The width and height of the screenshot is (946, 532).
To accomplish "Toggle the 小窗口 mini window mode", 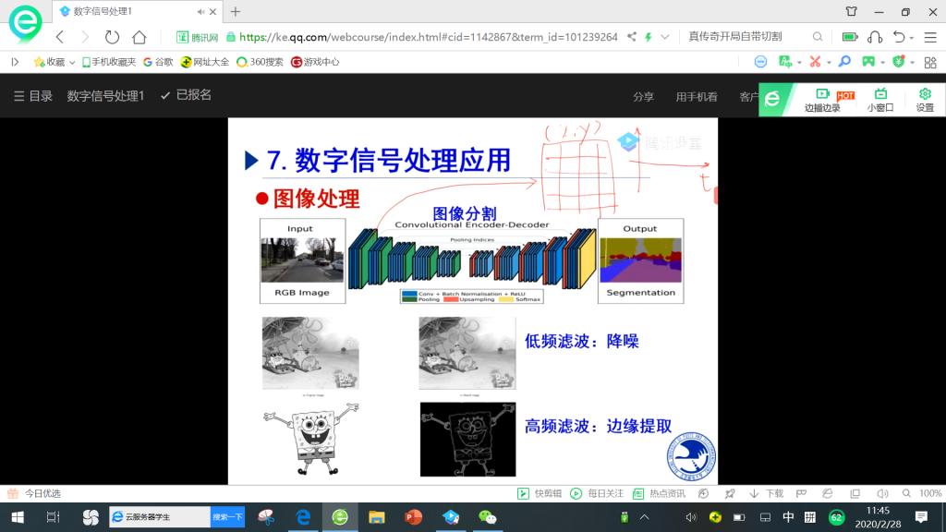I will pyautogui.click(x=880, y=100).
